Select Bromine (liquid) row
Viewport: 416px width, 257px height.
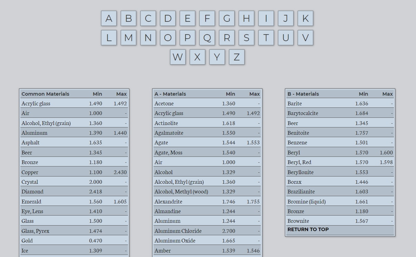coord(340,201)
